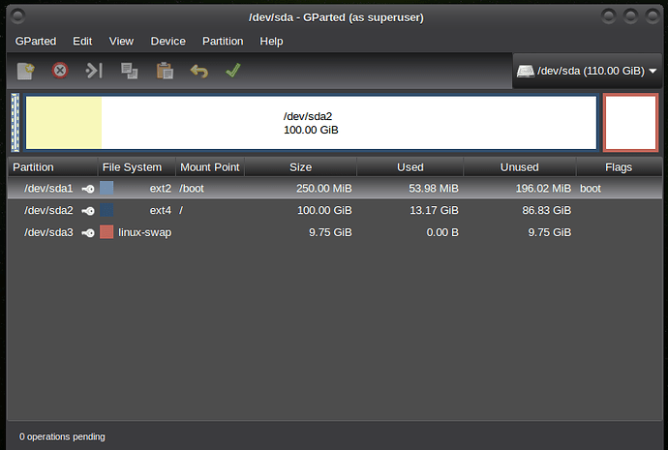Open the View menu
The image size is (668, 450).
pyautogui.click(x=121, y=42)
